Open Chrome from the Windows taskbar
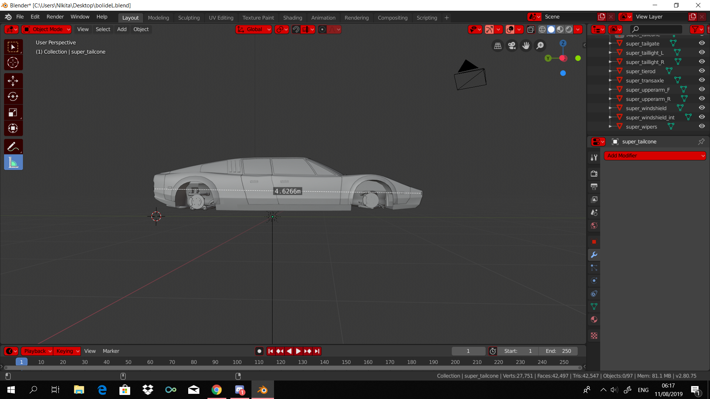This screenshot has height=399, width=710. click(217, 390)
